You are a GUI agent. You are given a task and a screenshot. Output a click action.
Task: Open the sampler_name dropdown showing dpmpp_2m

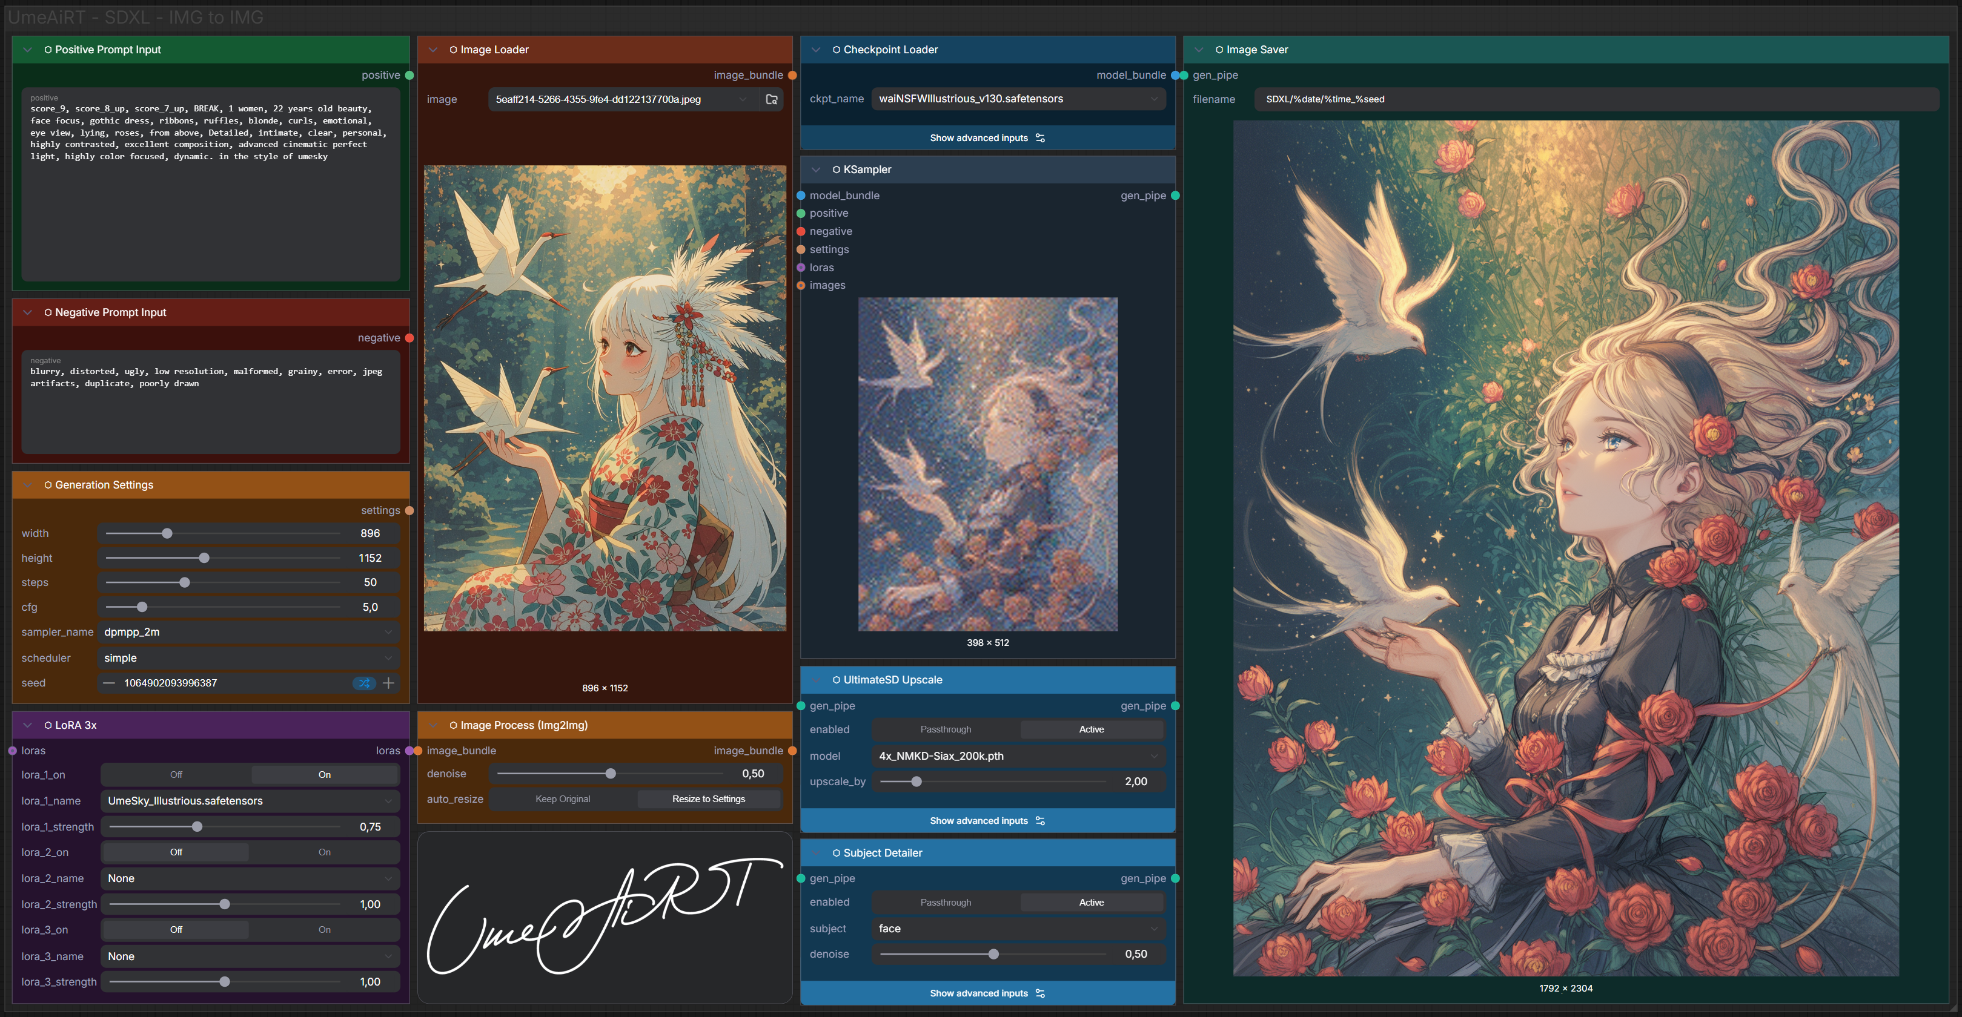click(x=249, y=632)
